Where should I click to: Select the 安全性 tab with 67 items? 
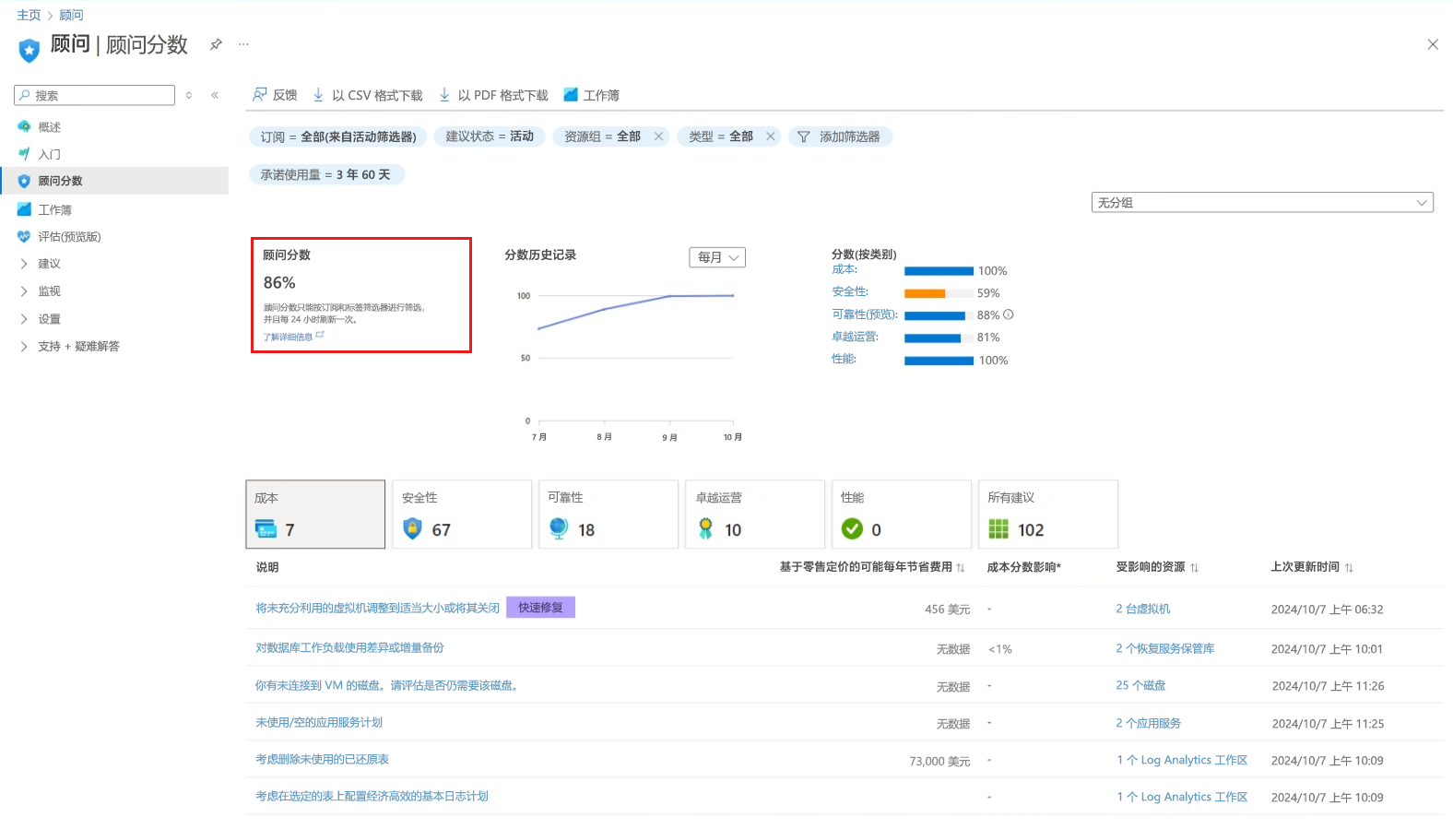point(462,515)
